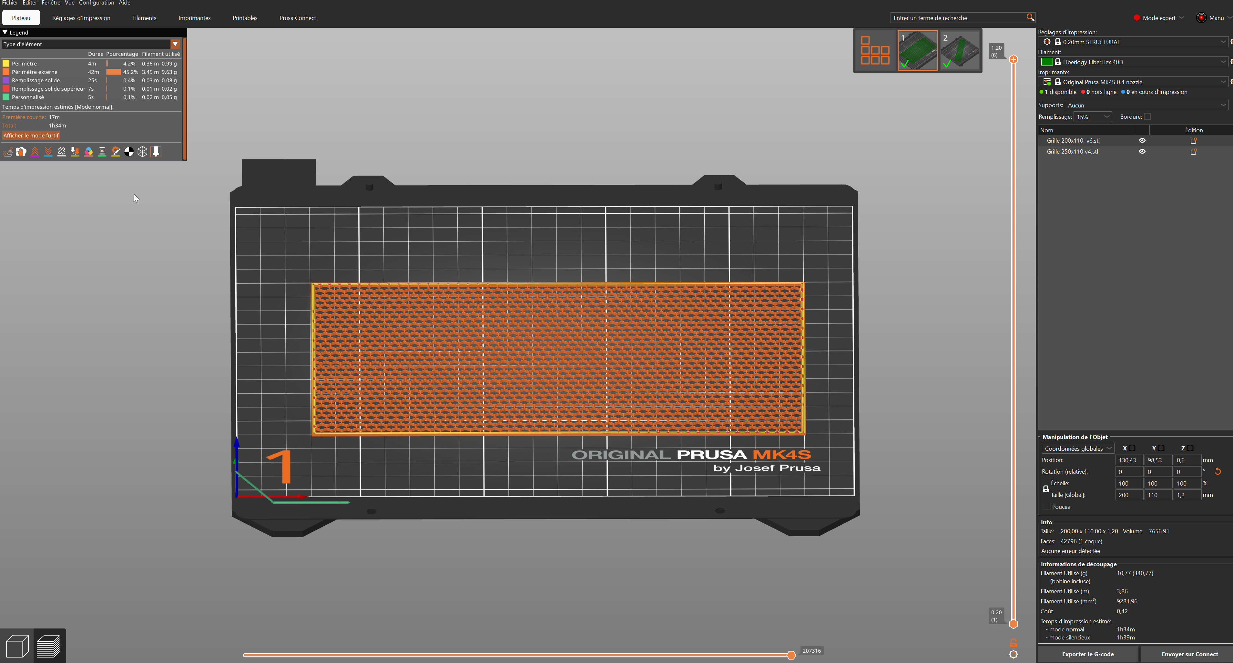Collapse the Legend panel triangle
The image size is (1233, 663).
click(5, 33)
